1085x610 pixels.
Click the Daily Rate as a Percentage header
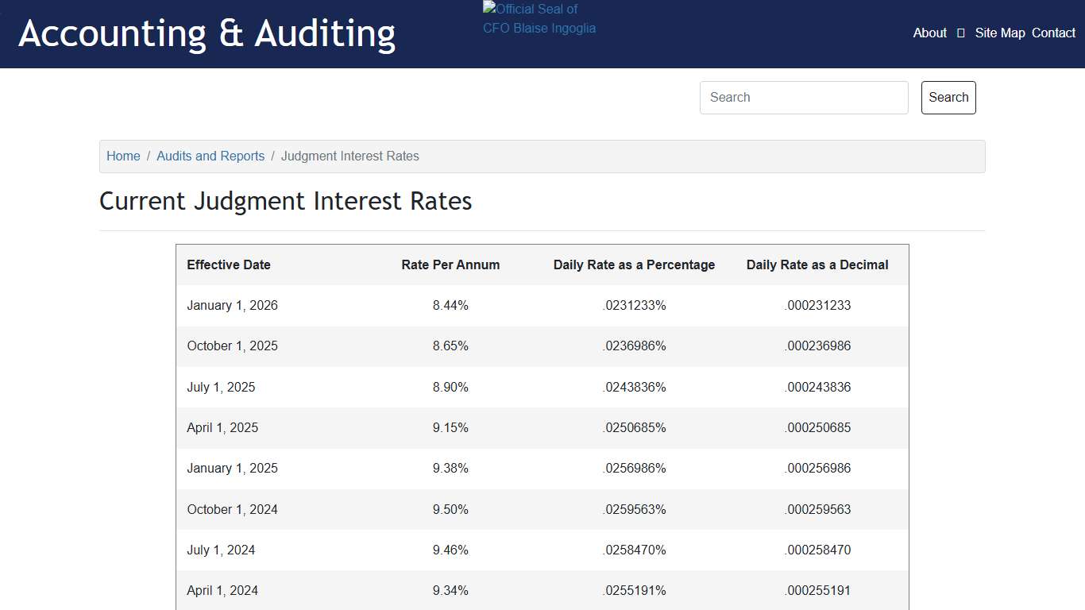click(634, 264)
